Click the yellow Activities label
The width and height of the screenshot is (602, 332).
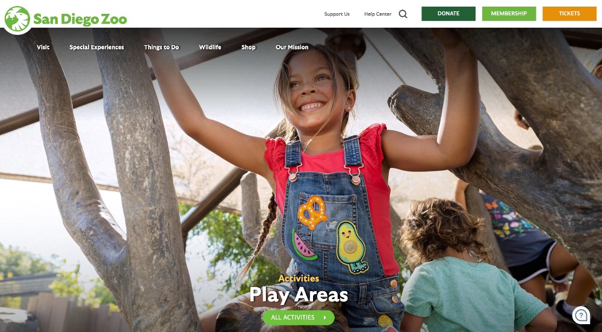pyautogui.click(x=299, y=278)
